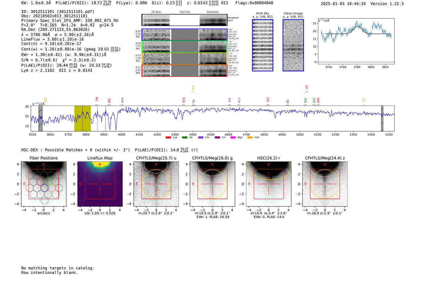Click the EWr = 1.30 value line
Screen dimensions: 425x289
64,55
